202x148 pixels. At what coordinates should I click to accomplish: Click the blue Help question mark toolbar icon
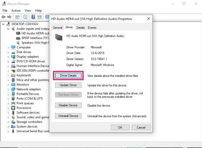(33, 17)
